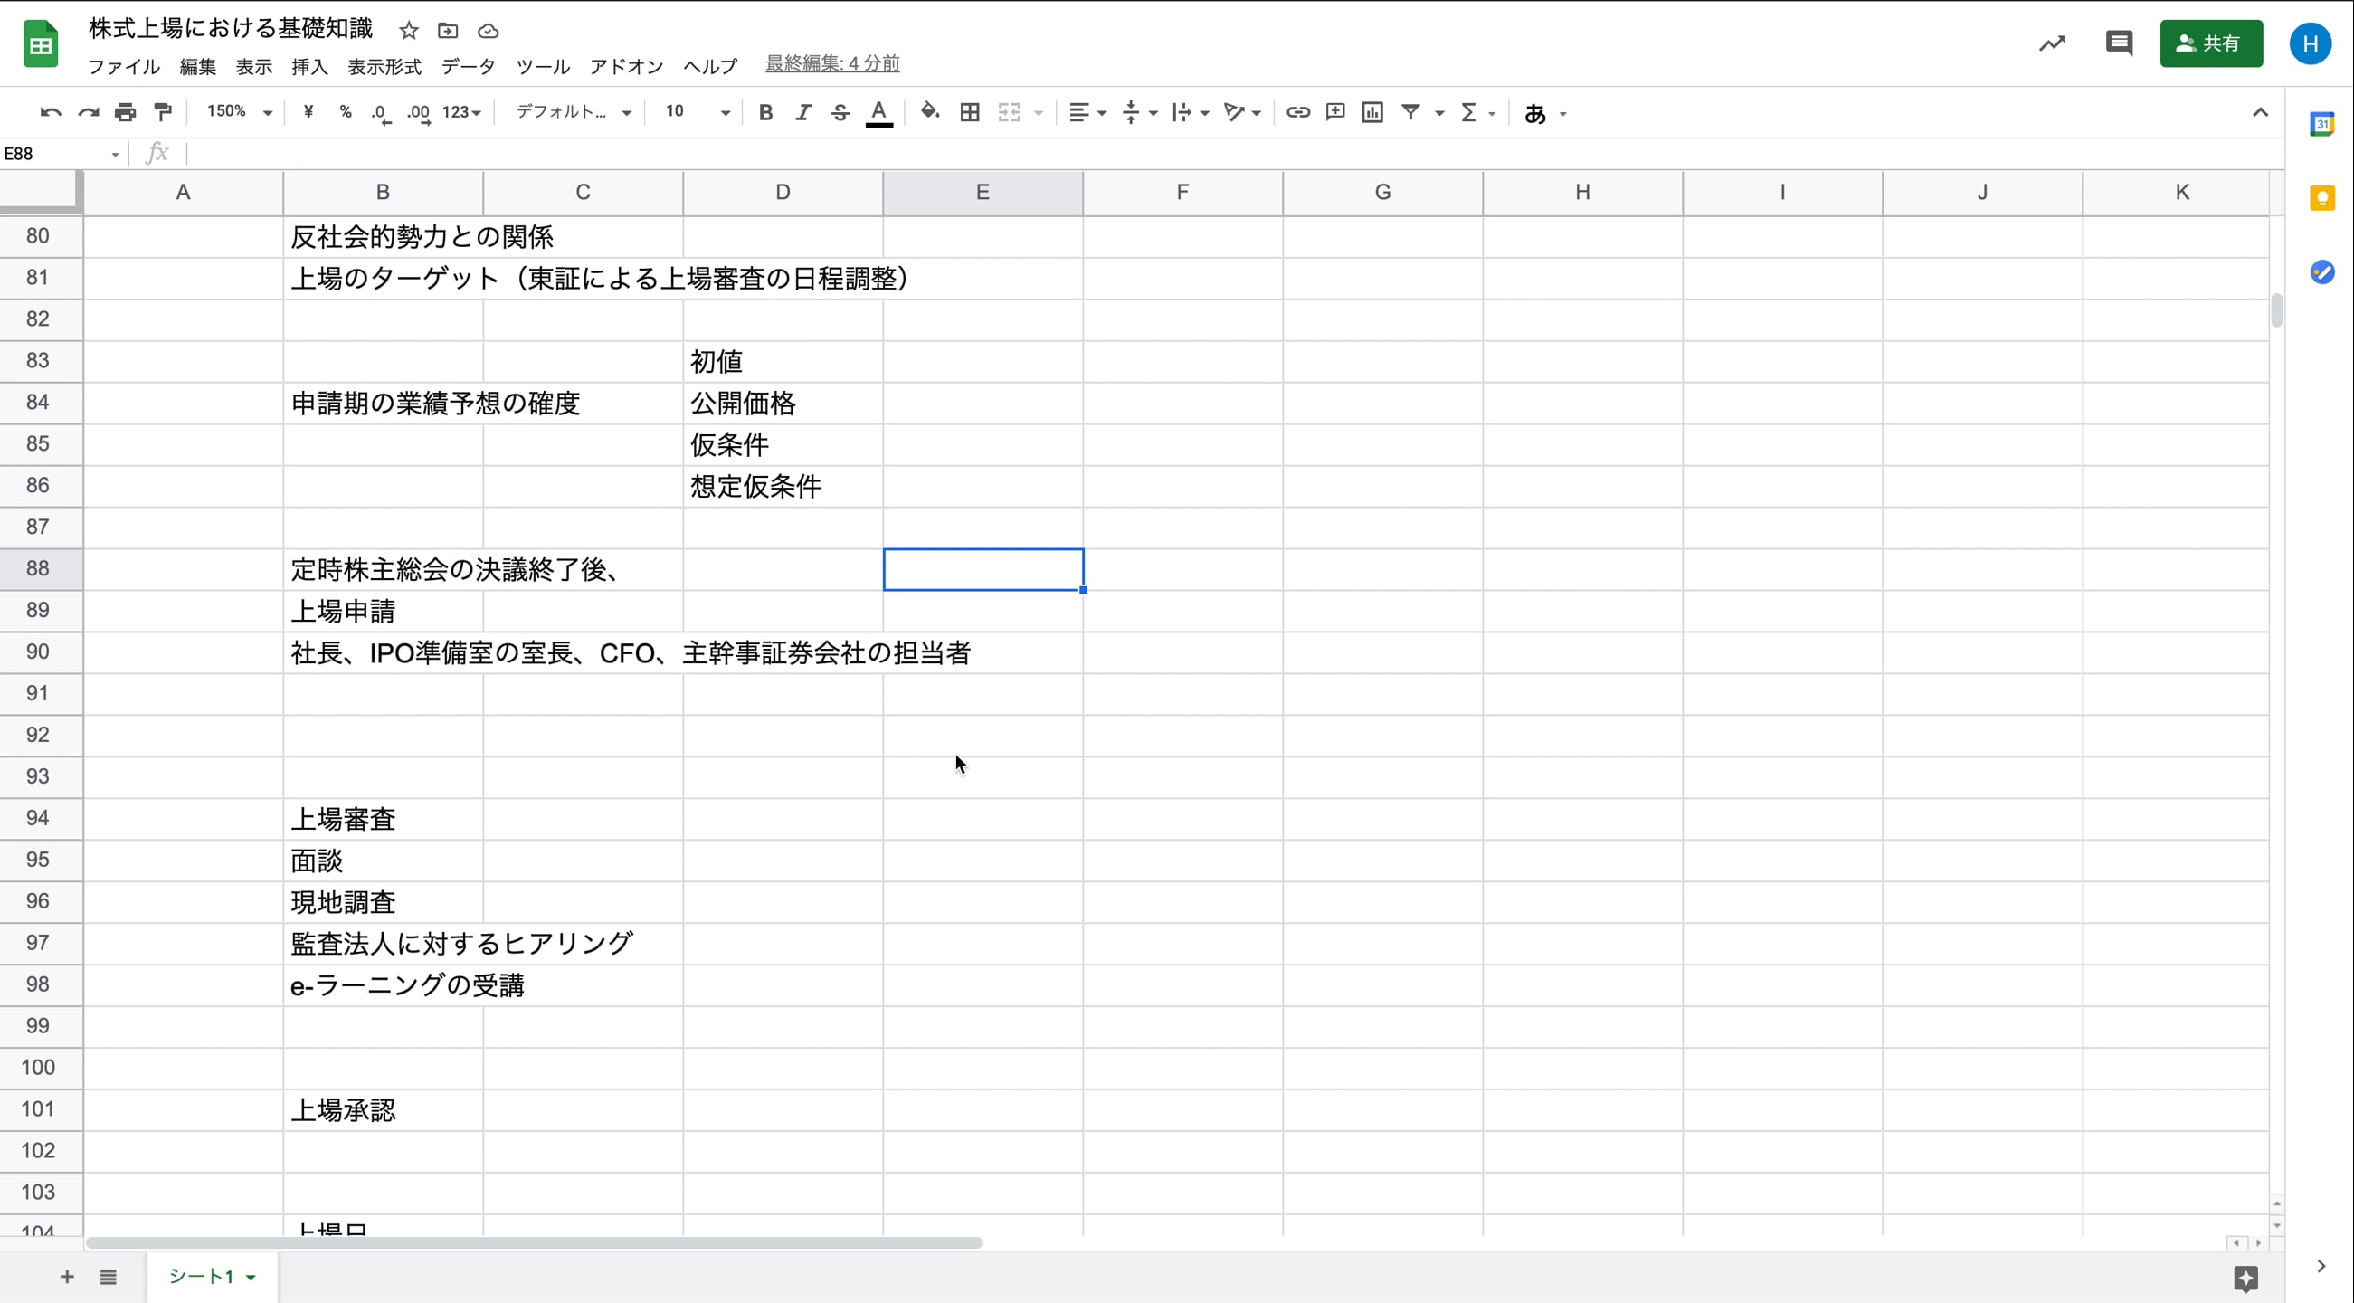Image resolution: width=2354 pixels, height=1303 pixels.
Task: Open version history via 最終編集: 4 分前
Action: pos(831,63)
